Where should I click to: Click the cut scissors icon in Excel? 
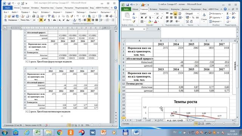click(134, 14)
